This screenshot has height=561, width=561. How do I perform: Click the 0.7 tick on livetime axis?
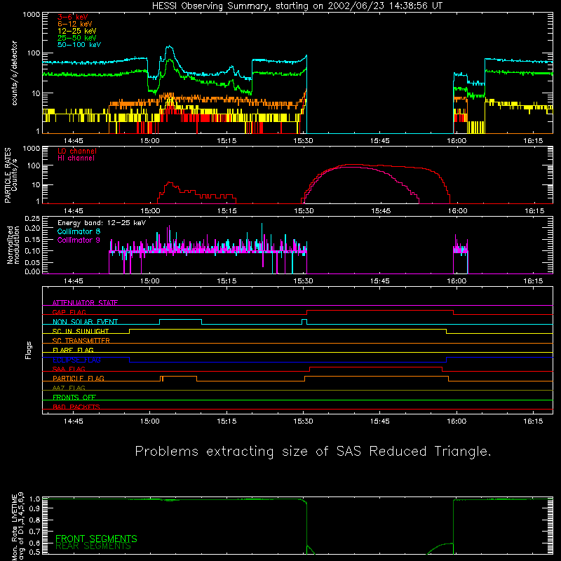pyautogui.click(x=34, y=532)
